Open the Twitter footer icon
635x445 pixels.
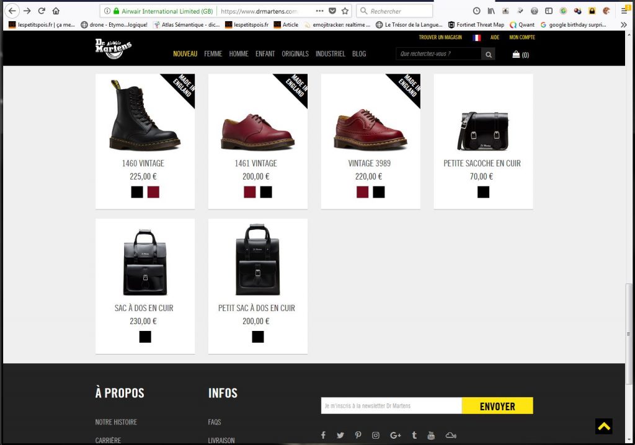coord(340,435)
